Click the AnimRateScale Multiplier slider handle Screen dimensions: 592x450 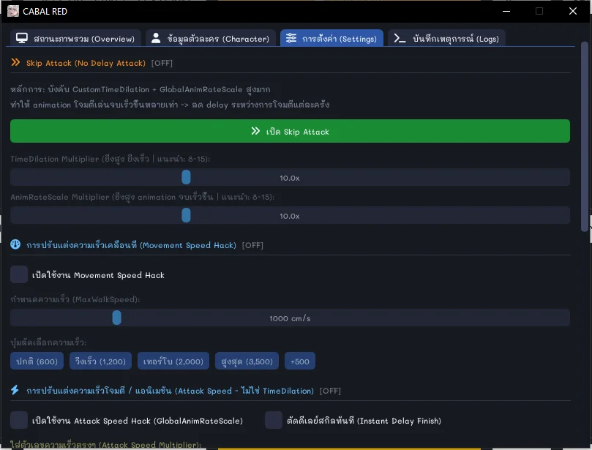(x=186, y=215)
